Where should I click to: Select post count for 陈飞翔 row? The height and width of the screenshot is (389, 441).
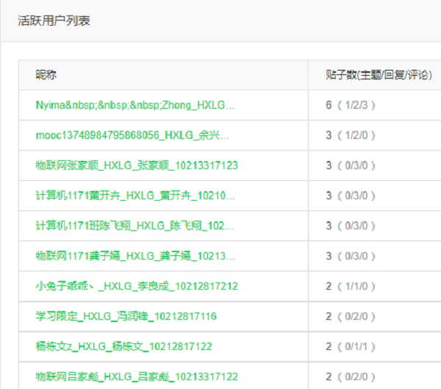click(x=350, y=226)
